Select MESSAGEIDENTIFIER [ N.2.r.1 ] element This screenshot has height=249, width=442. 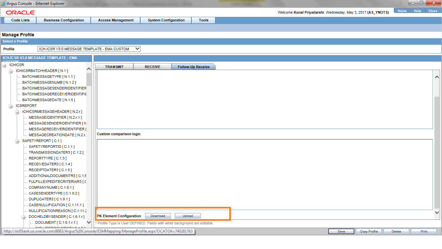(55, 117)
